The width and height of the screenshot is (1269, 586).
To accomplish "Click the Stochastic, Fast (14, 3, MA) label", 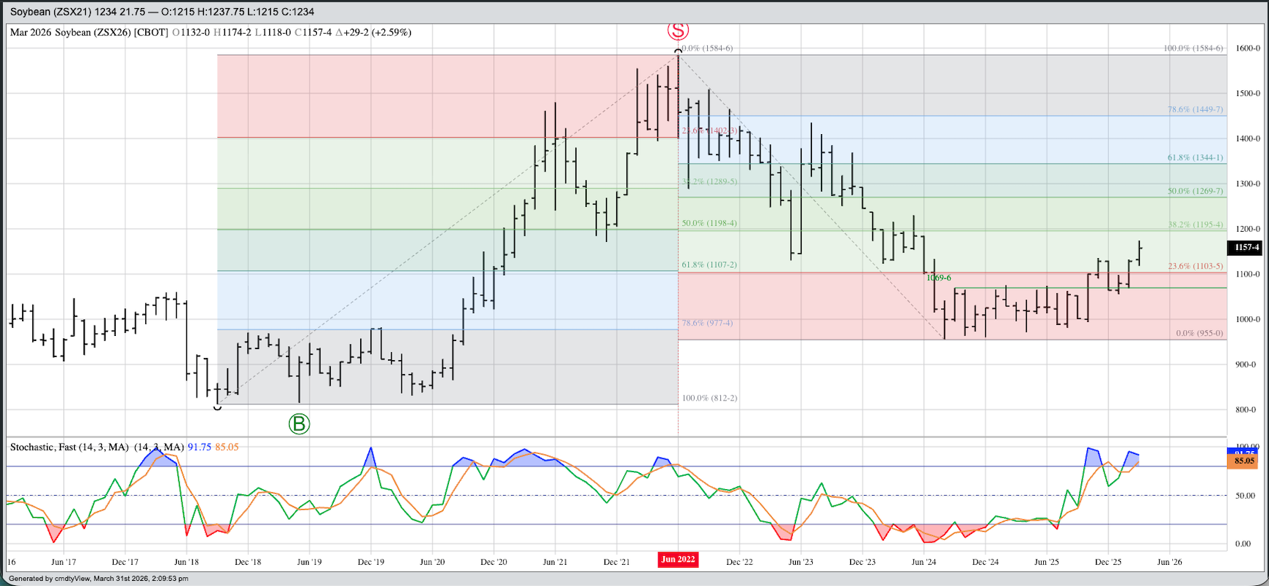I will (70, 447).
